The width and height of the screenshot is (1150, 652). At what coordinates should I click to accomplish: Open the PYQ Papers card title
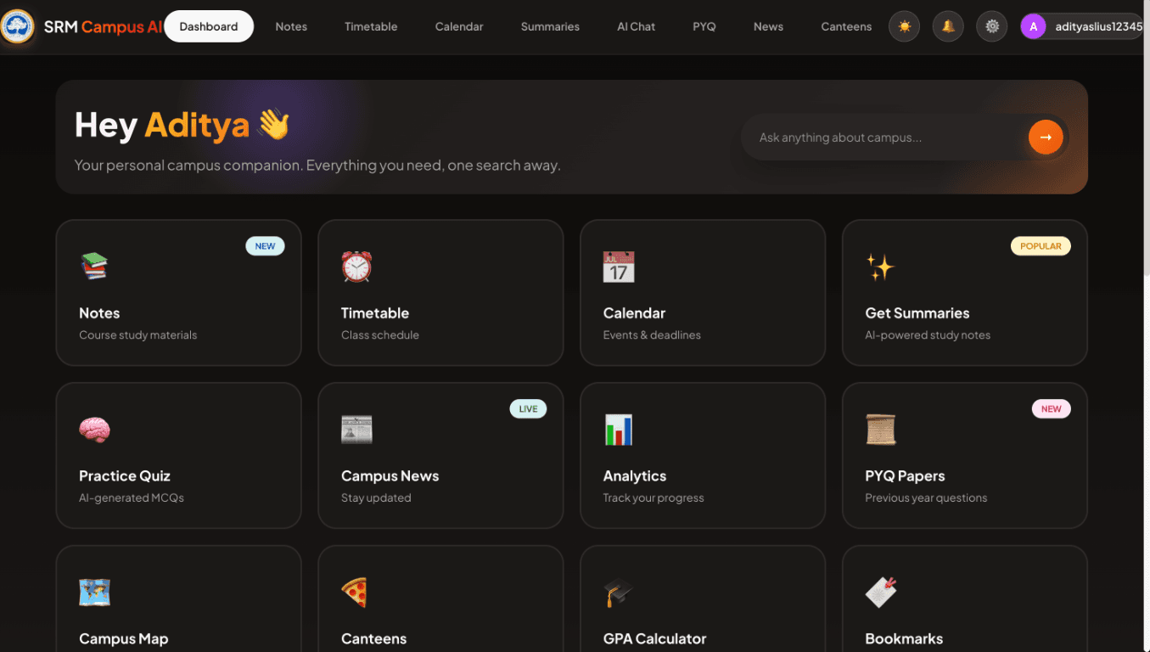click(905, 476)
